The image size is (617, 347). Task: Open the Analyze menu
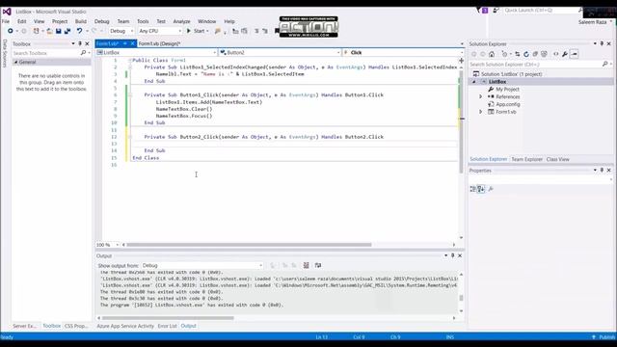(x=181, y=21)
